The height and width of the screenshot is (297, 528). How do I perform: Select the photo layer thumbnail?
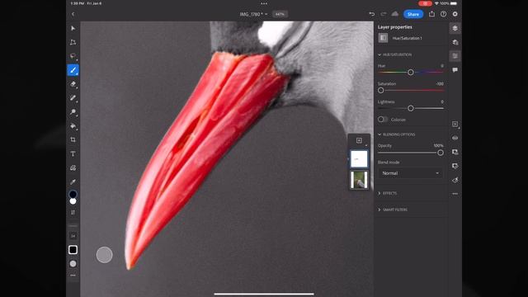pos(359,180)
